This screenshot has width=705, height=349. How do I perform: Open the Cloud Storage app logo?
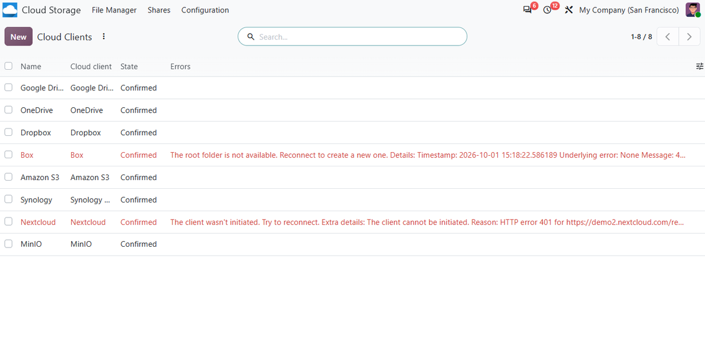(x=10, y=10)
